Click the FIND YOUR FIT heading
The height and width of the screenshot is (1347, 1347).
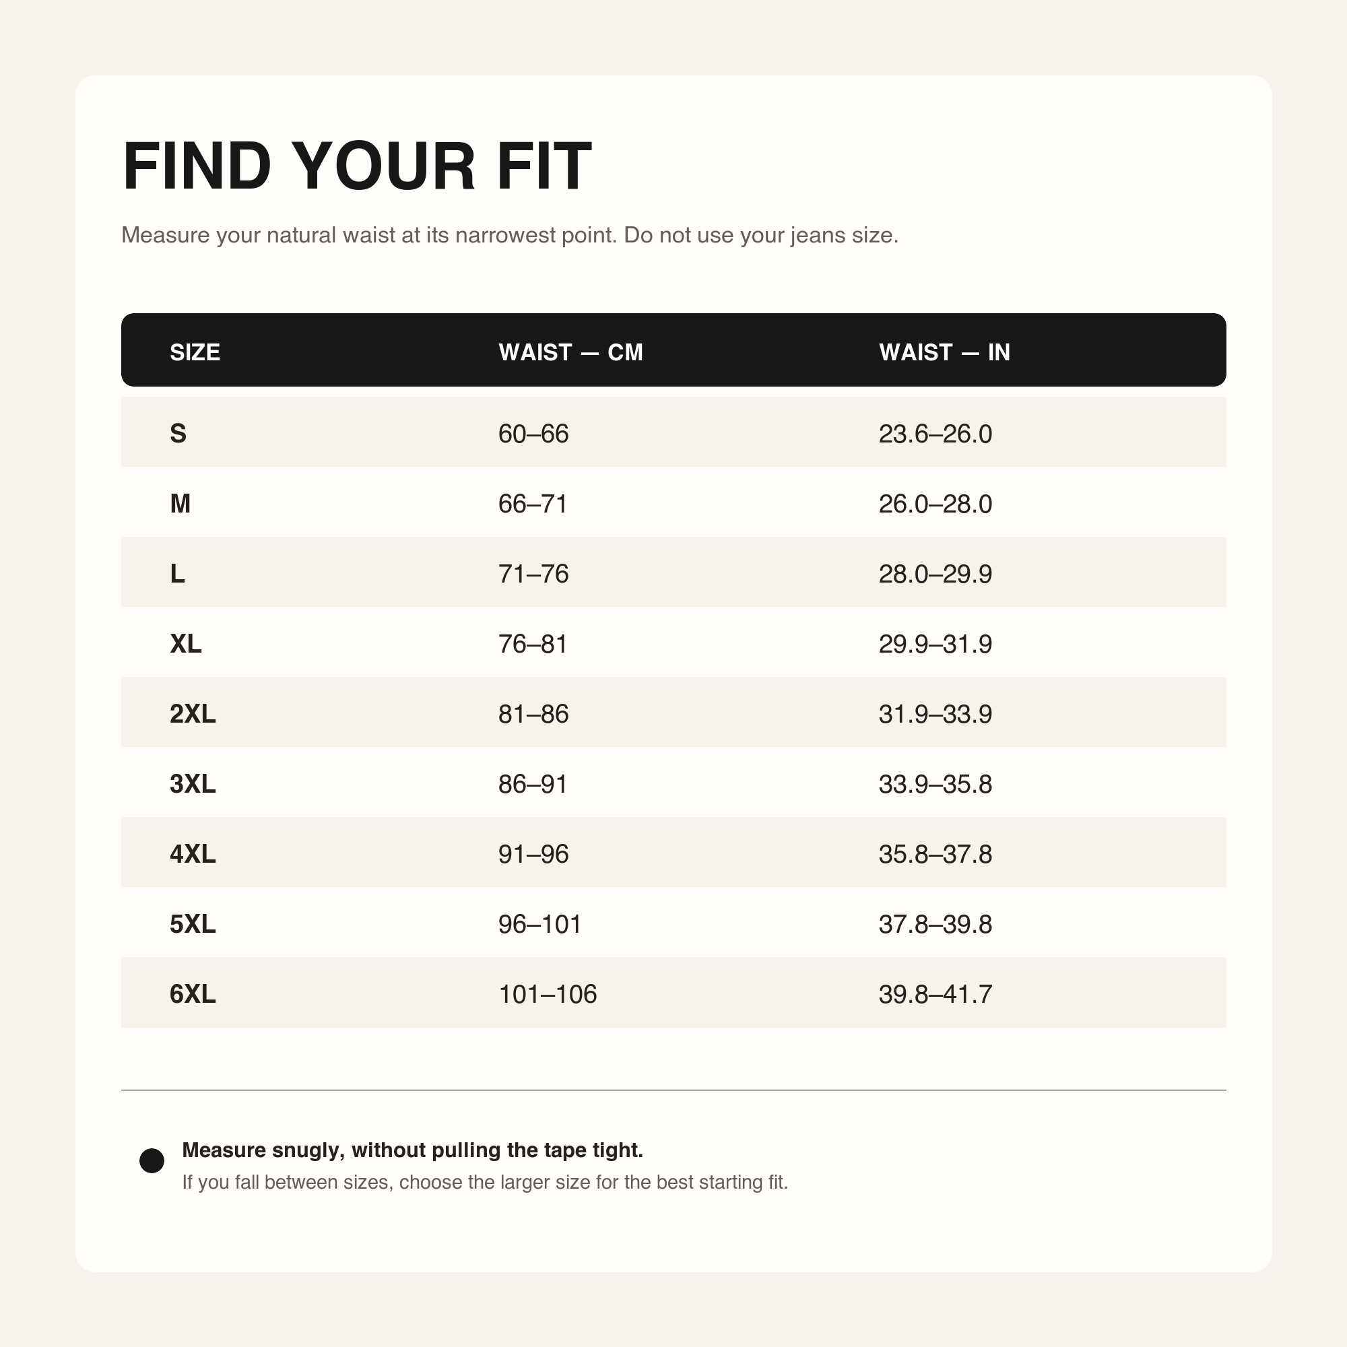(357, 166)
